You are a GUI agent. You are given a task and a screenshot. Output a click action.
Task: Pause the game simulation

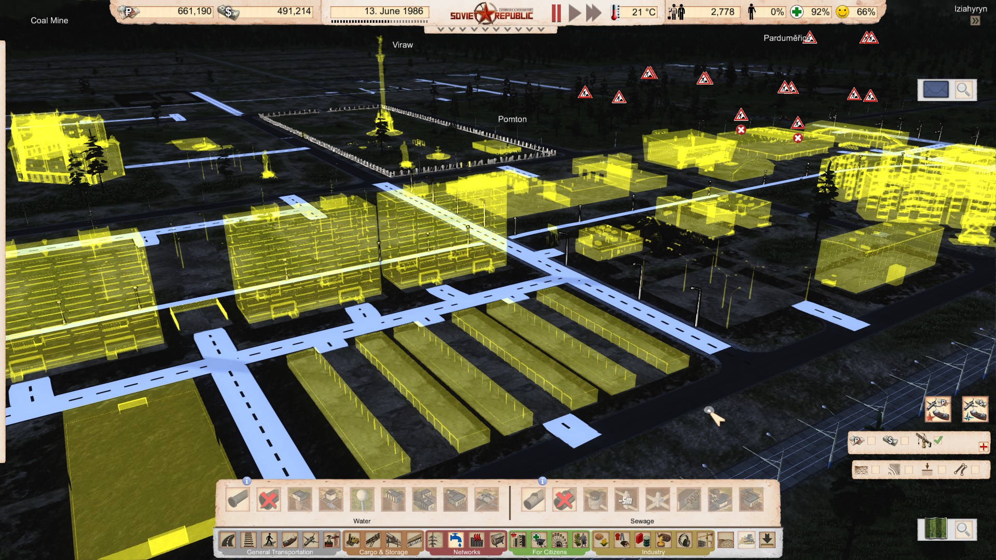(x=556, y=12)
